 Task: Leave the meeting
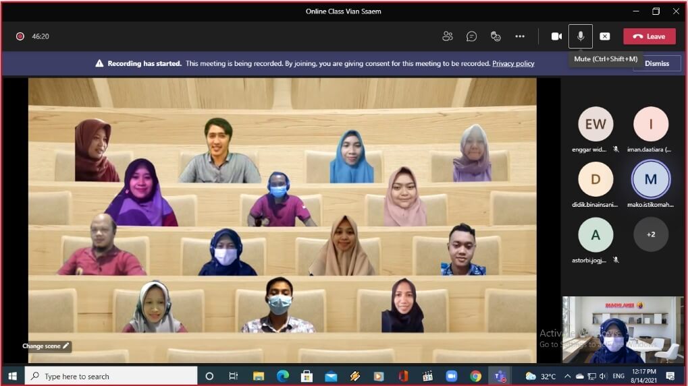[x=650, y=36]
